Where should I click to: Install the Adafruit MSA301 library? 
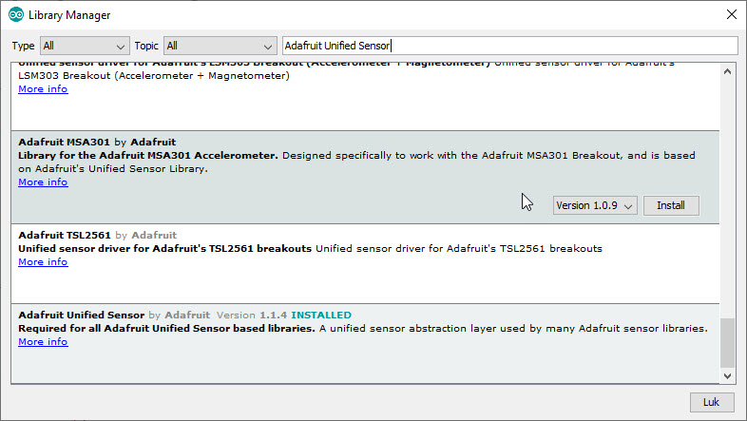(671, 205)
